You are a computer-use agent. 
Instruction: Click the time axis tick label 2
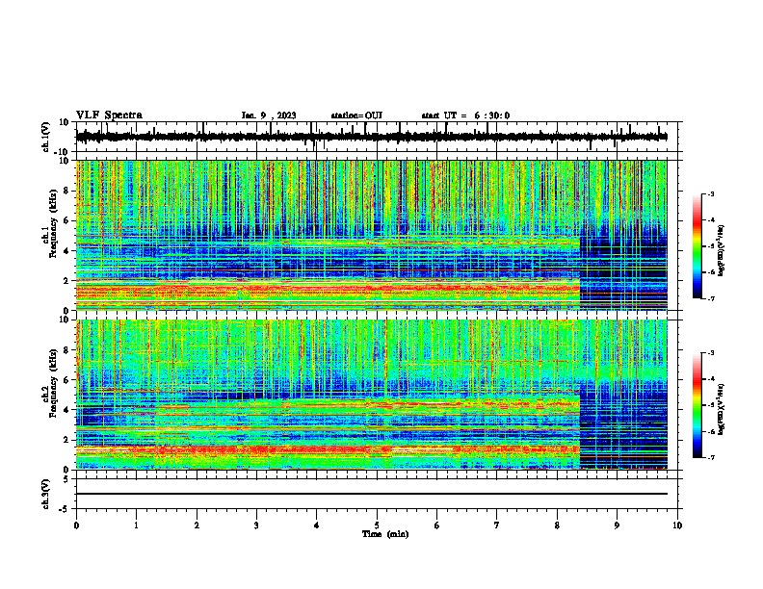(197, 525)
